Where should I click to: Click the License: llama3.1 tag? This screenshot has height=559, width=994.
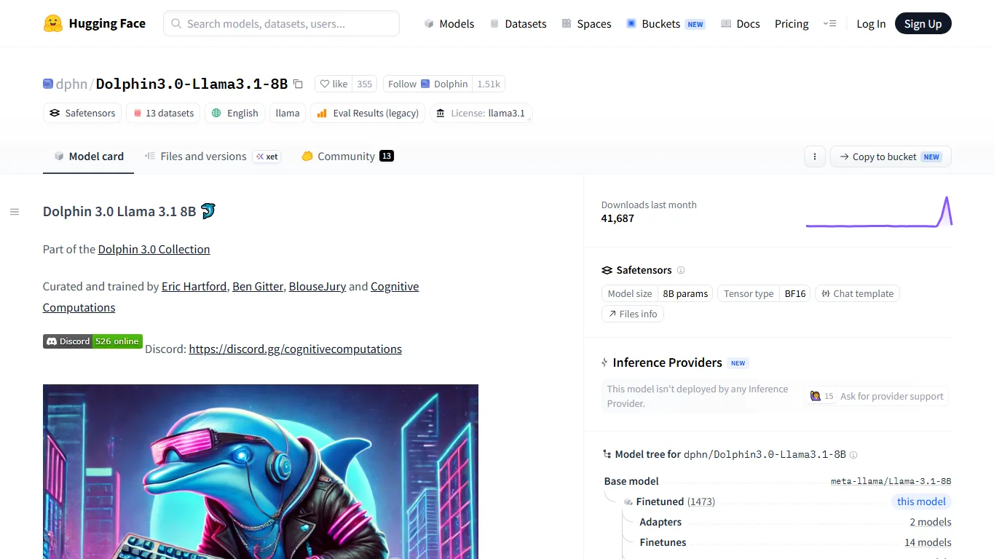[481, 113]
